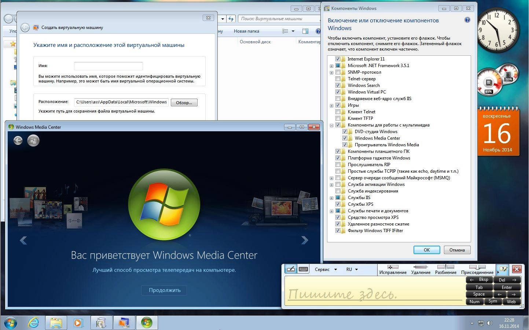
Task: Click the Web key on input panel
Action: point(511,302)
